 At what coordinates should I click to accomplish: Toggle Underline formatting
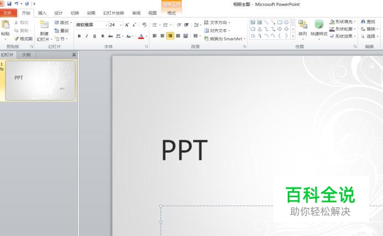click(x=95, y=36)
